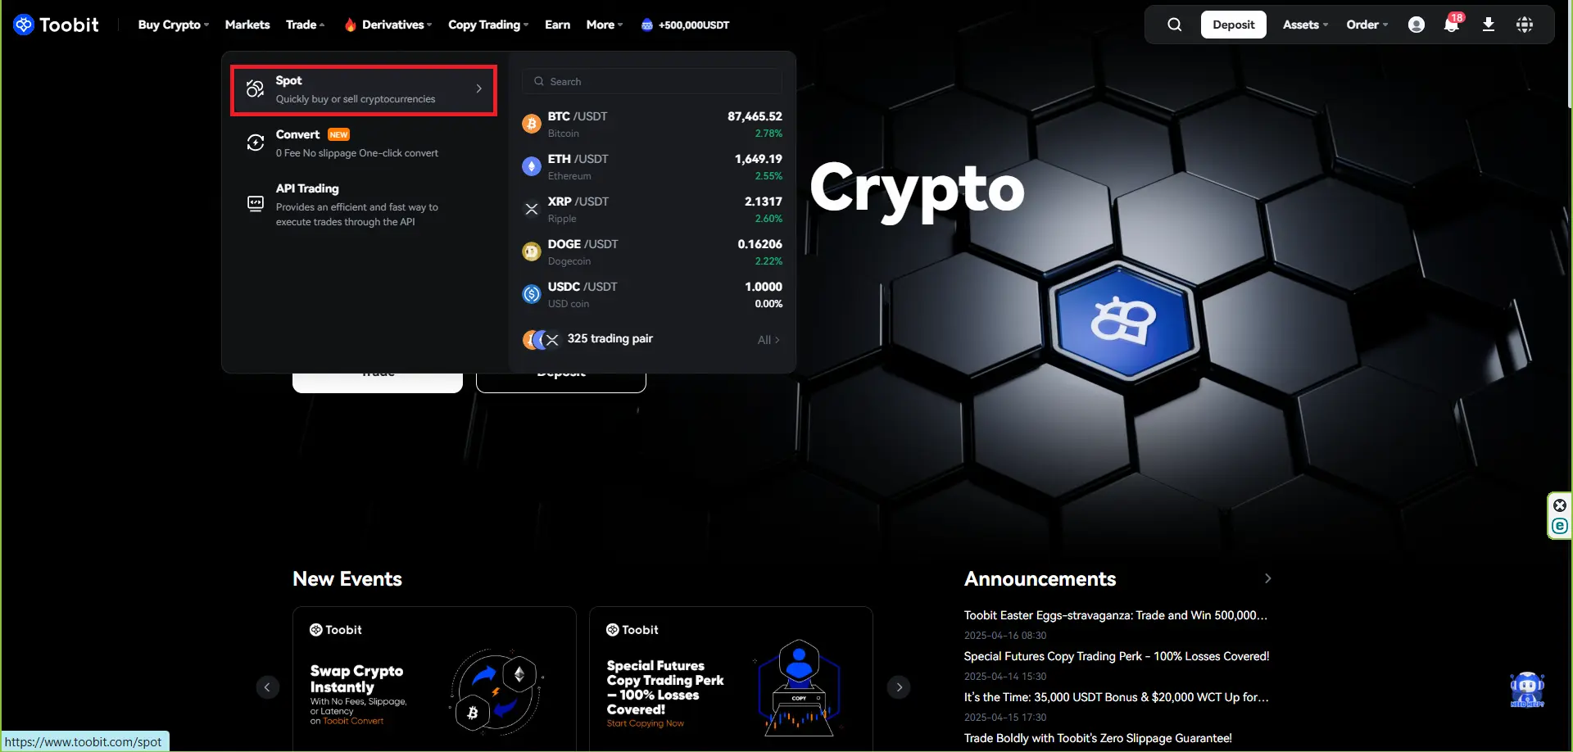Screen dimensions: 1573x752
Task: Open the Assets dropdown
Action: coord(1304,25)
